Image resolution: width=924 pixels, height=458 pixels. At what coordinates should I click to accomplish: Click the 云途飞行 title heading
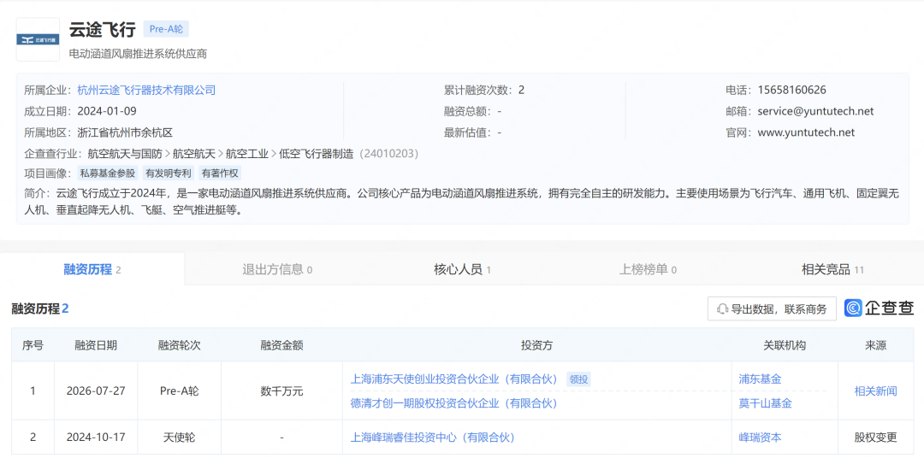coord(103,29)
